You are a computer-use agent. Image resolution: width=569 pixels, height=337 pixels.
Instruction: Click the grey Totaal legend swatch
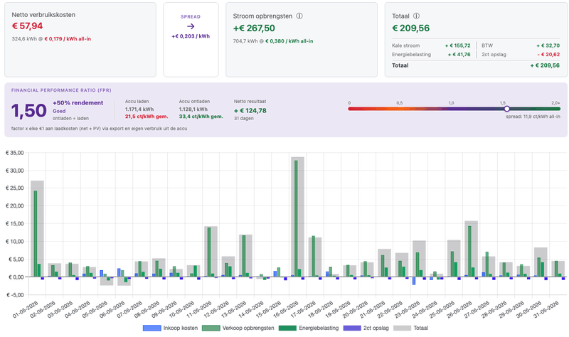[402, 328]
